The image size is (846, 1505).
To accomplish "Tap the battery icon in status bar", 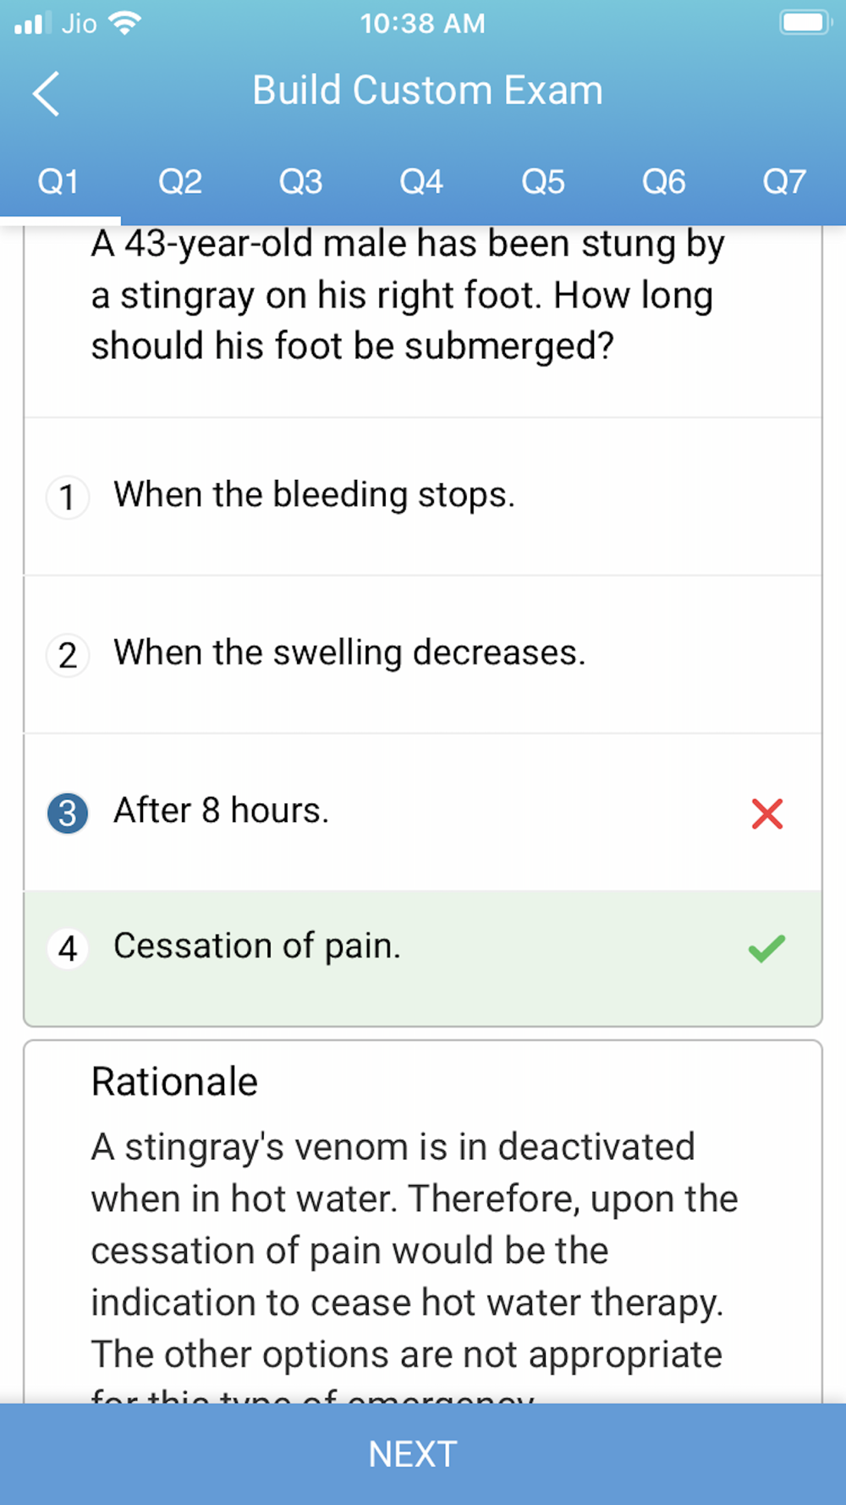I will [x=804, y=23].
